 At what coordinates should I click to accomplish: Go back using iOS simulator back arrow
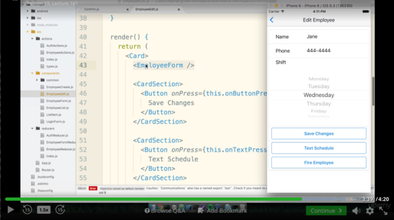pos(272,20)
